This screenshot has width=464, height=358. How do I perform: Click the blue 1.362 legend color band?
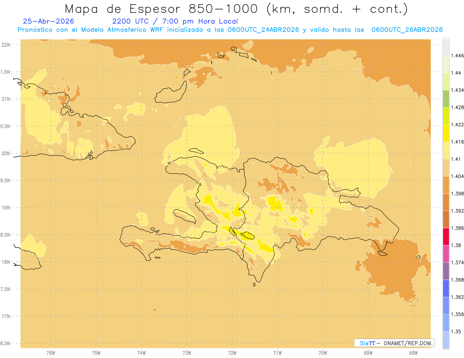tap(446, 288)
